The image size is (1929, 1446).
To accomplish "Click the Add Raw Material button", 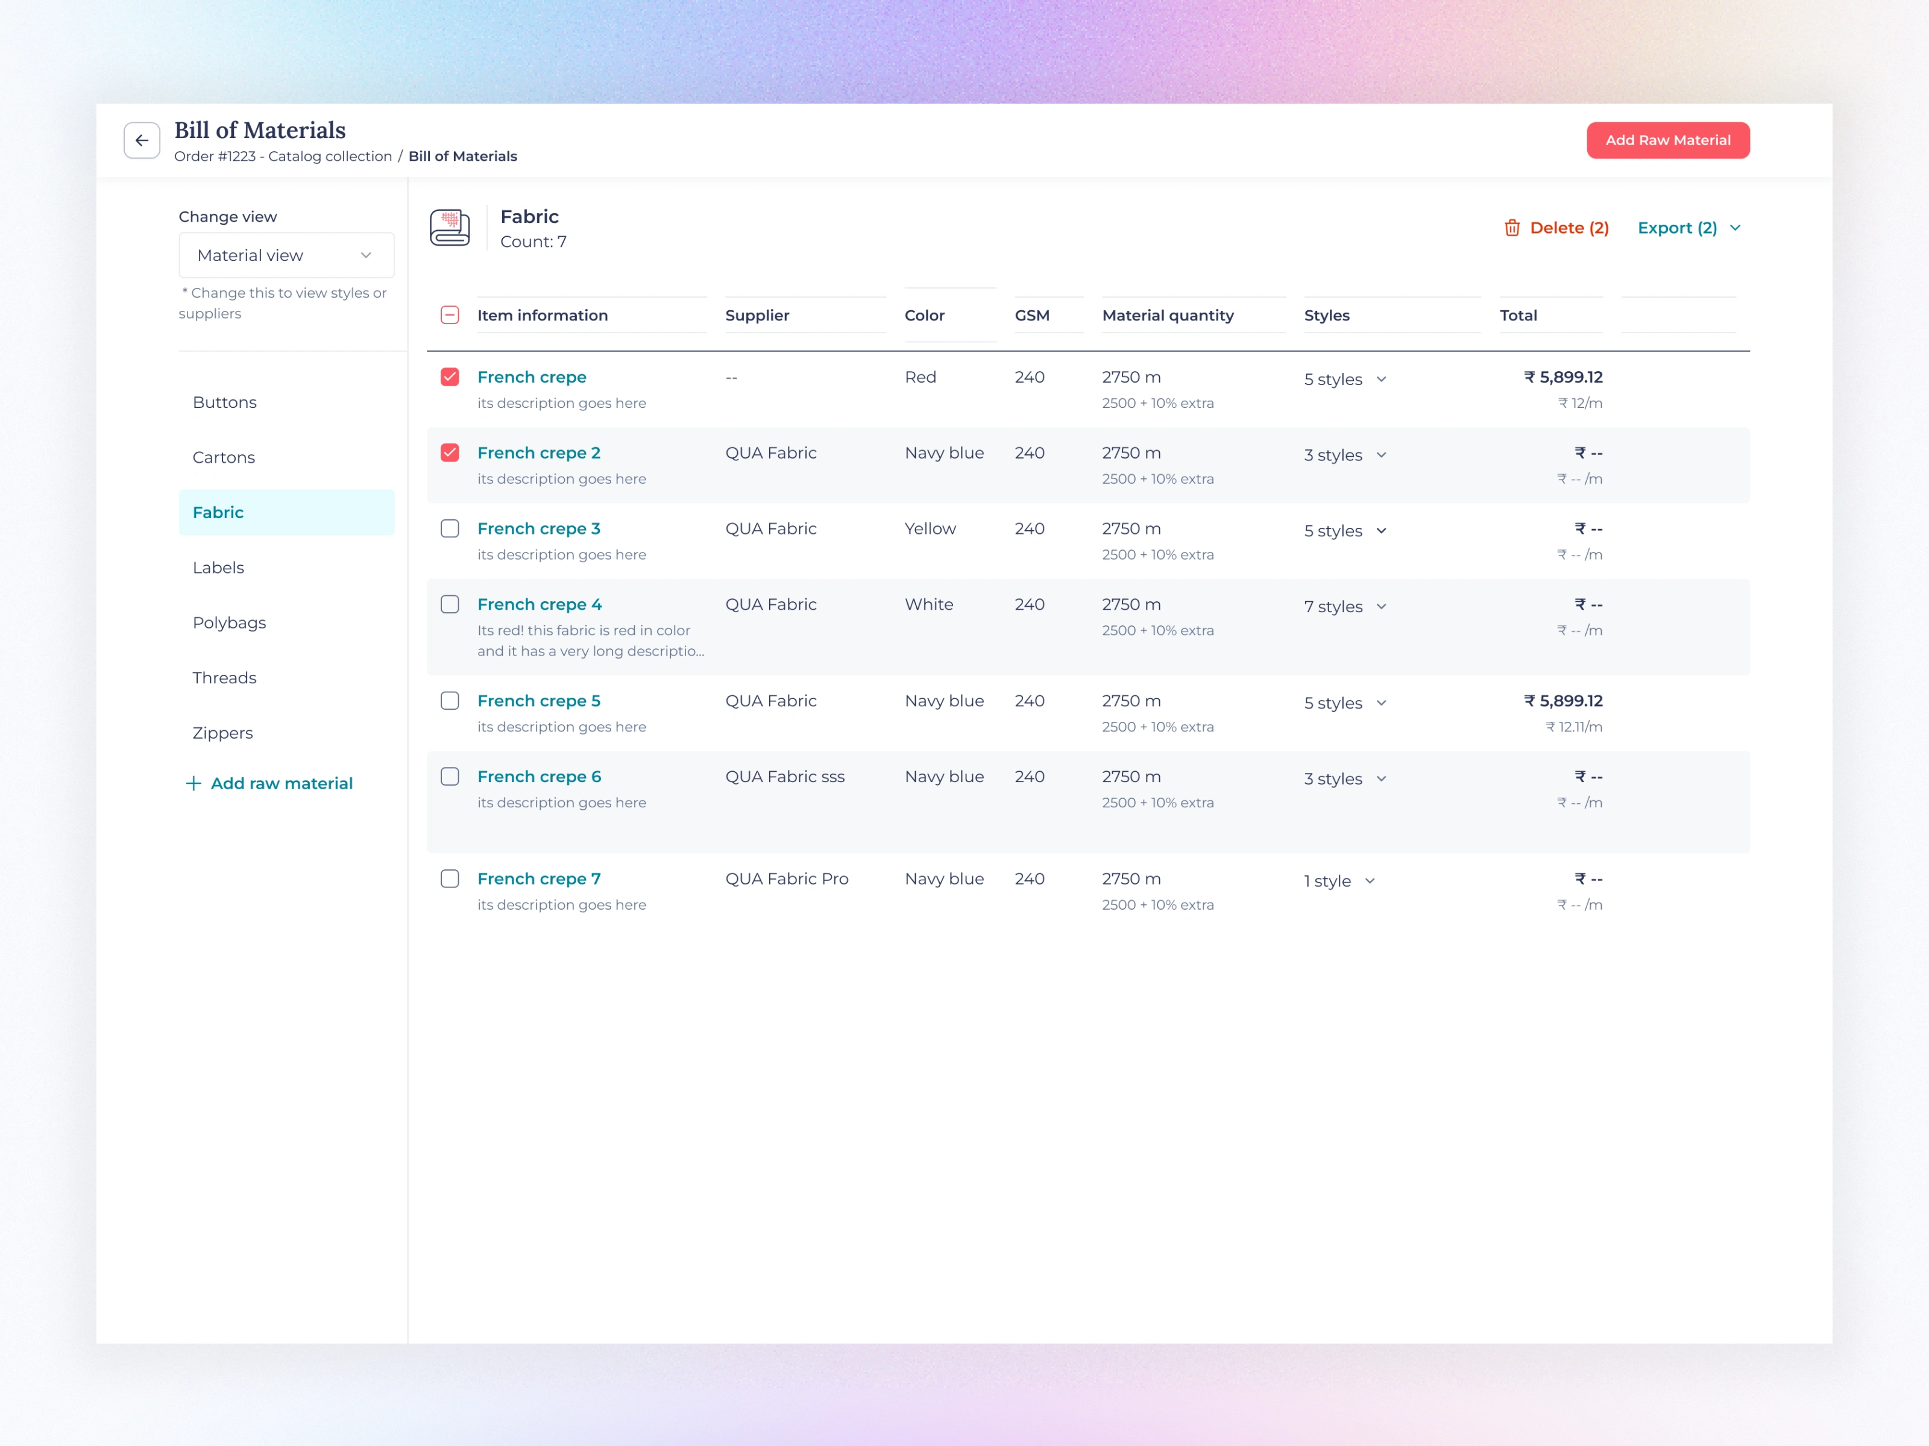I will tap(1667, 140).
